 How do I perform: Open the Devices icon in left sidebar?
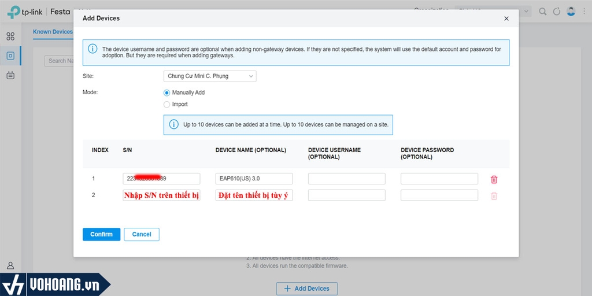click(x=10, y=56)
